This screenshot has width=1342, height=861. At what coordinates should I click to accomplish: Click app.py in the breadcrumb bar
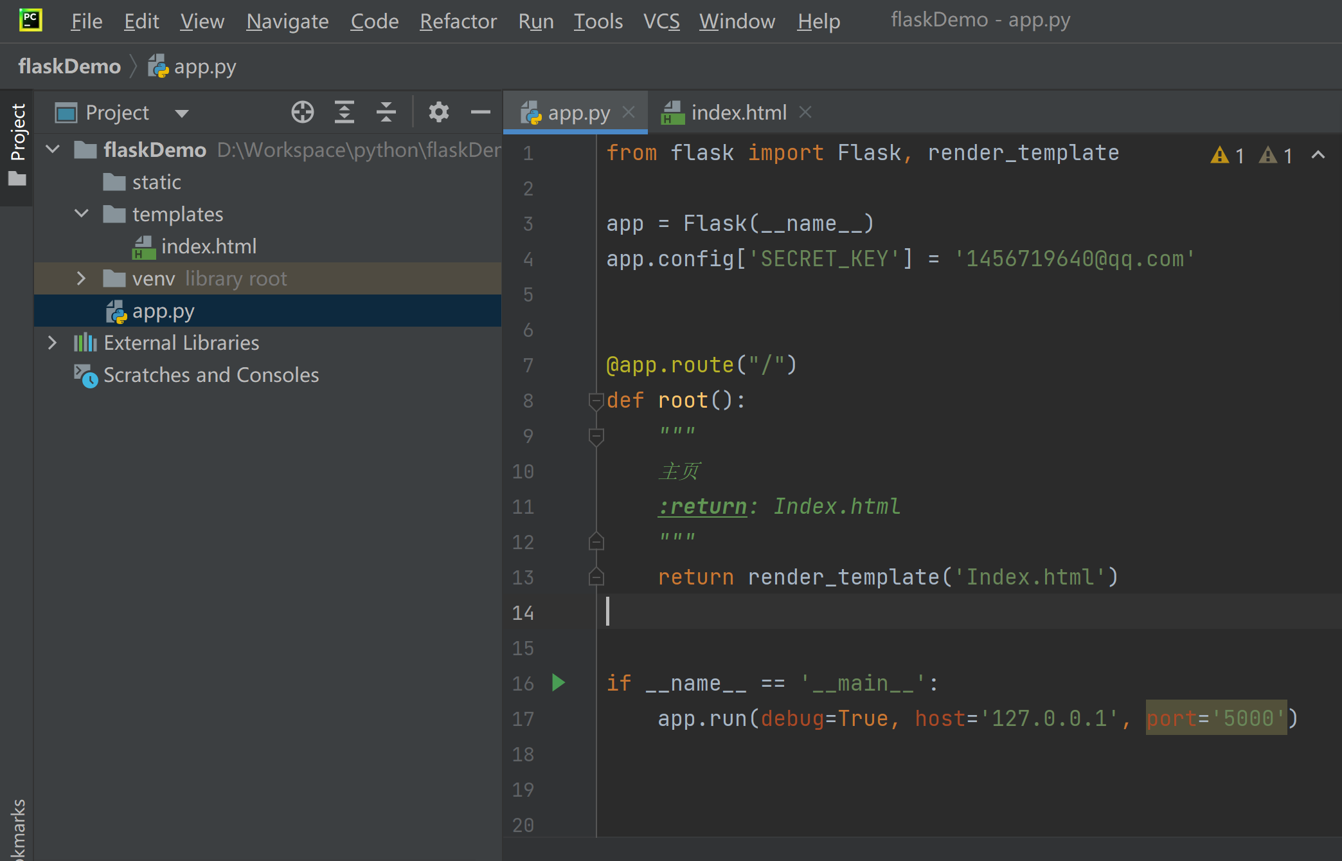[x=192, y=66]
